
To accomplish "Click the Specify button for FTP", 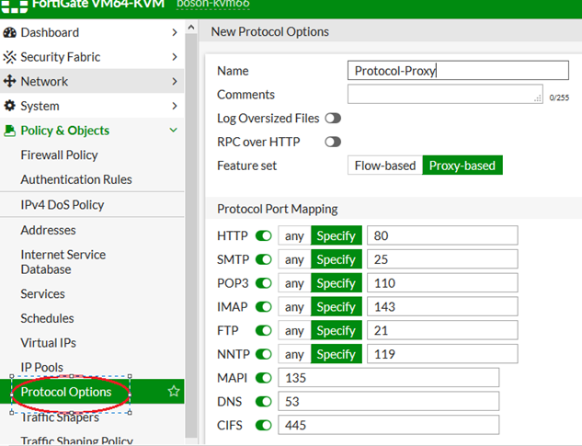I will (x=336, y=331).
